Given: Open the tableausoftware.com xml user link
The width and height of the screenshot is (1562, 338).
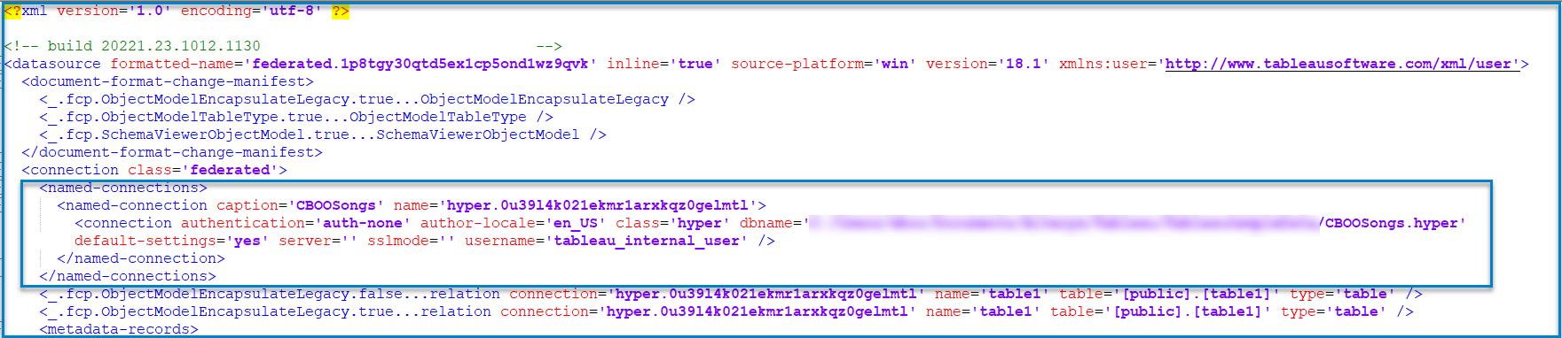Looking at the screenshot, I should point(1342,64).
